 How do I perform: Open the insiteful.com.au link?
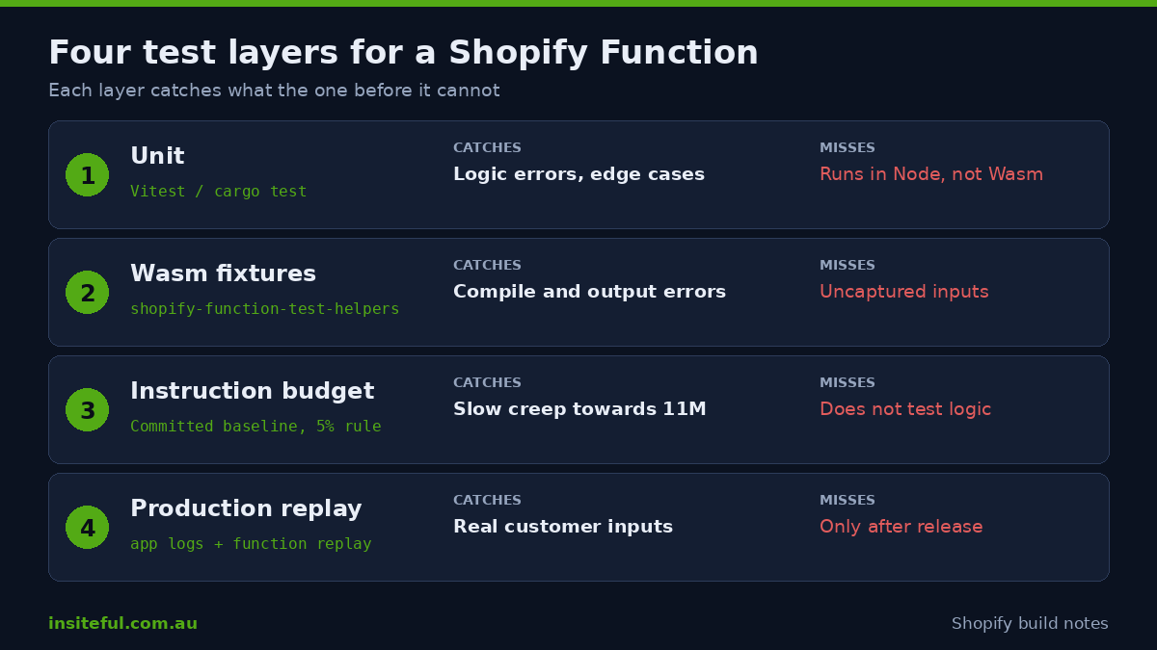click(x=122, y=624)
